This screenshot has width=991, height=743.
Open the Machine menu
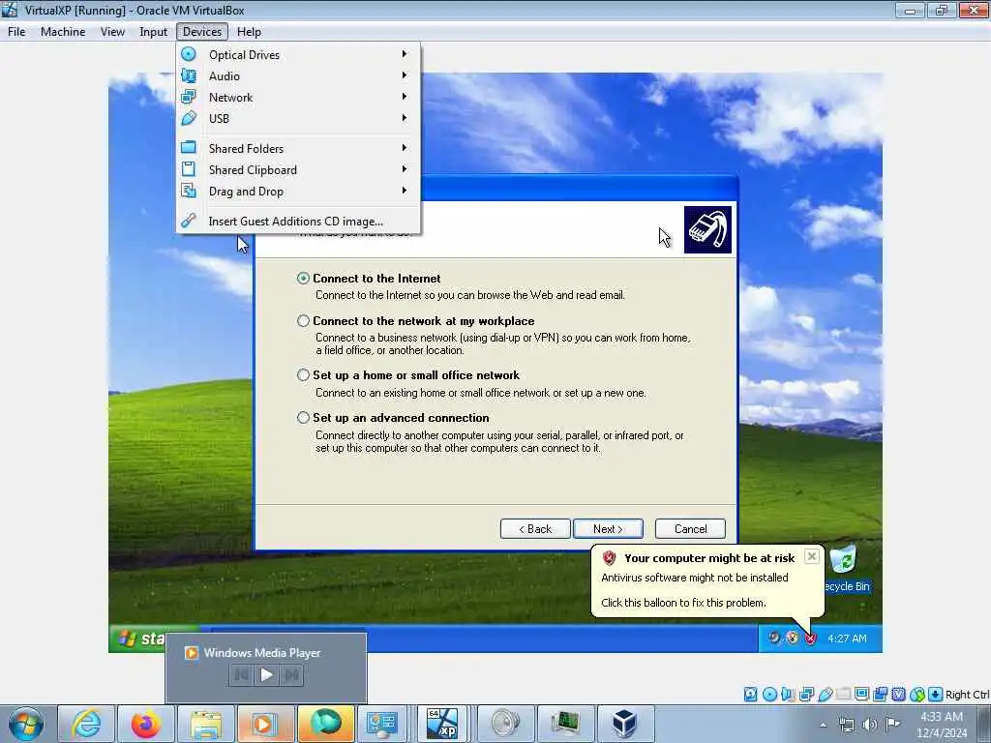pos(63,32)
